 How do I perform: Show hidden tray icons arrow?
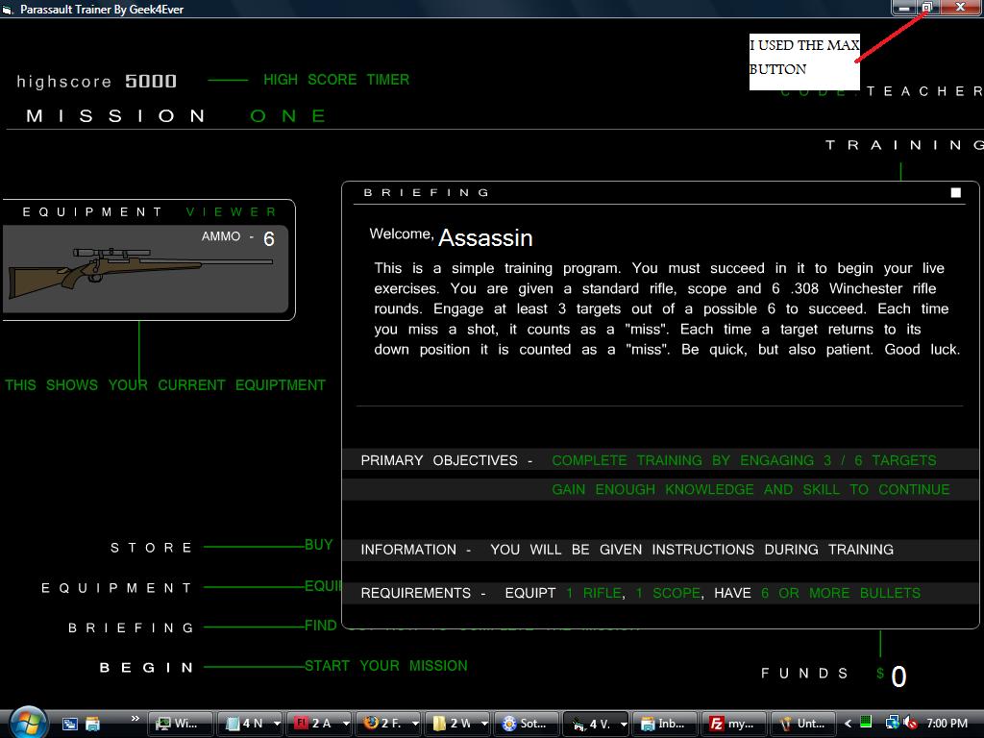(x=848, y=723)
